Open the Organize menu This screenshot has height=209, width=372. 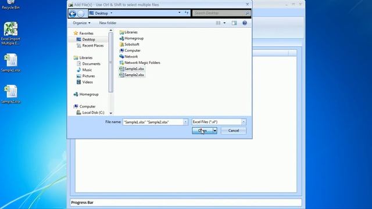pyautogui.click(x=81, y=23)
